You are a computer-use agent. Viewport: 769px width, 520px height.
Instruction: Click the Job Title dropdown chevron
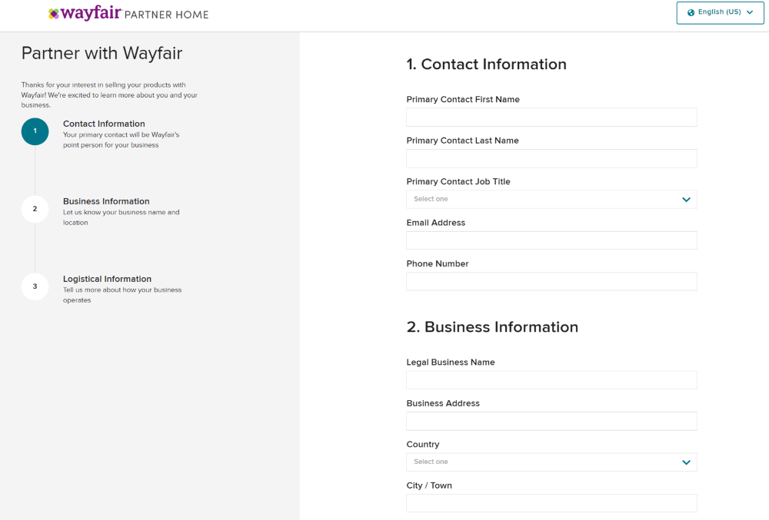[x=685, y=199]
